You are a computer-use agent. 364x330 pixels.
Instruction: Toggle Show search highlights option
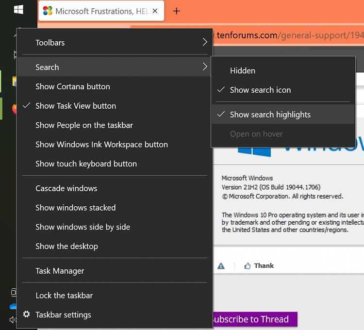270,115
